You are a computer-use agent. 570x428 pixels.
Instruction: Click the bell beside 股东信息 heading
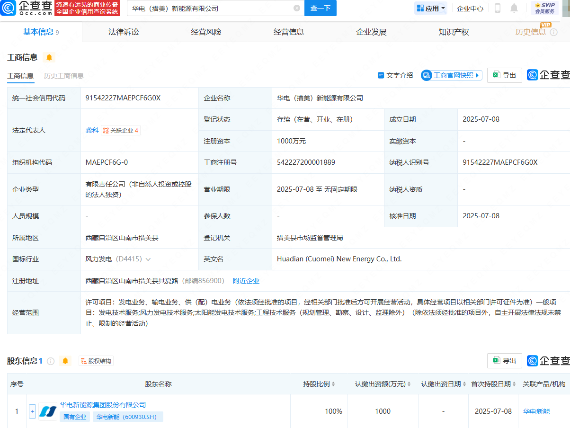coord(65,361)
